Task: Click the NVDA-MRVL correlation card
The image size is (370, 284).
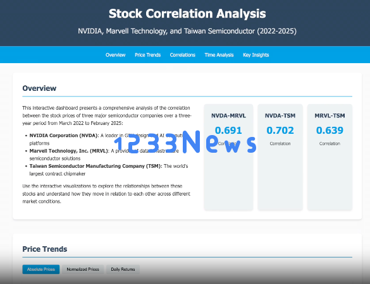Action: 228,157
